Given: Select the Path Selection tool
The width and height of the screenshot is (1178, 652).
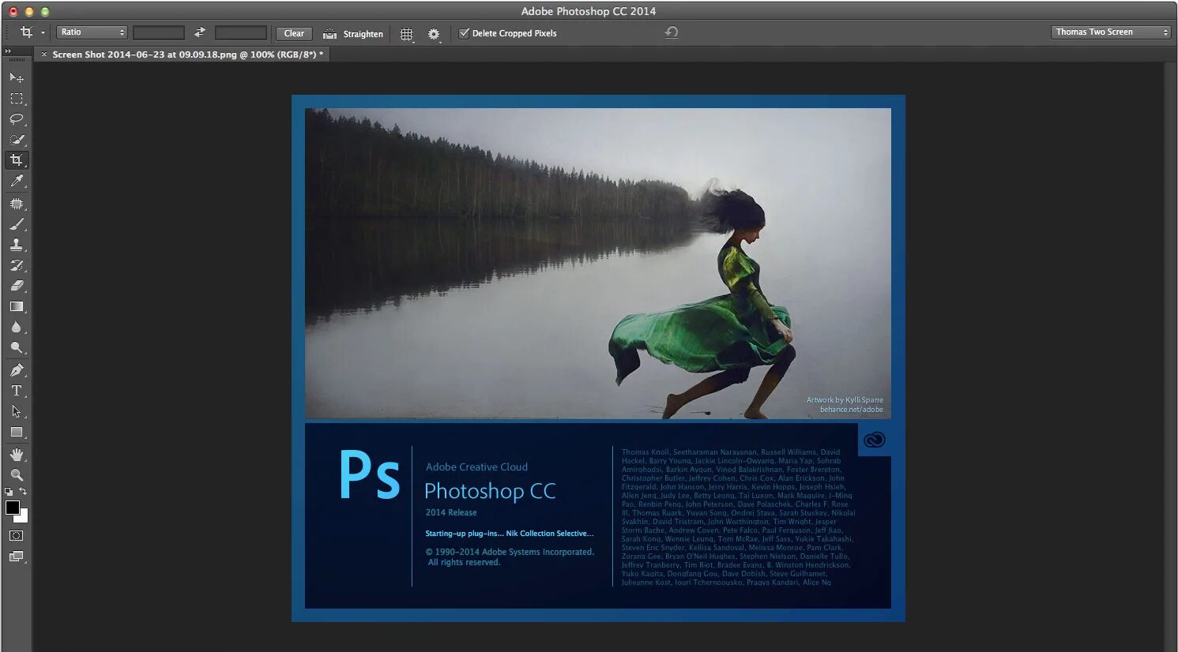Looking at the screenshot, I should (x=16, y=411).
